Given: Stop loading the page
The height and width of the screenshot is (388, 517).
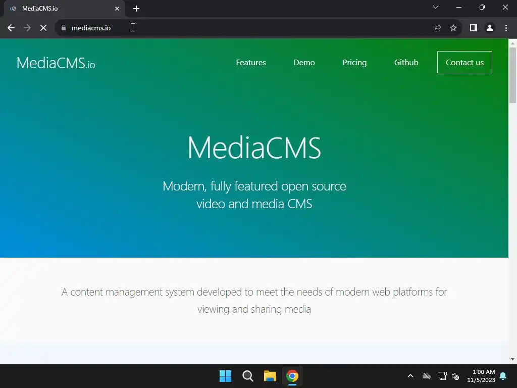Looking at the screenshot, I should pyautogui.click(x=43, y=28).
